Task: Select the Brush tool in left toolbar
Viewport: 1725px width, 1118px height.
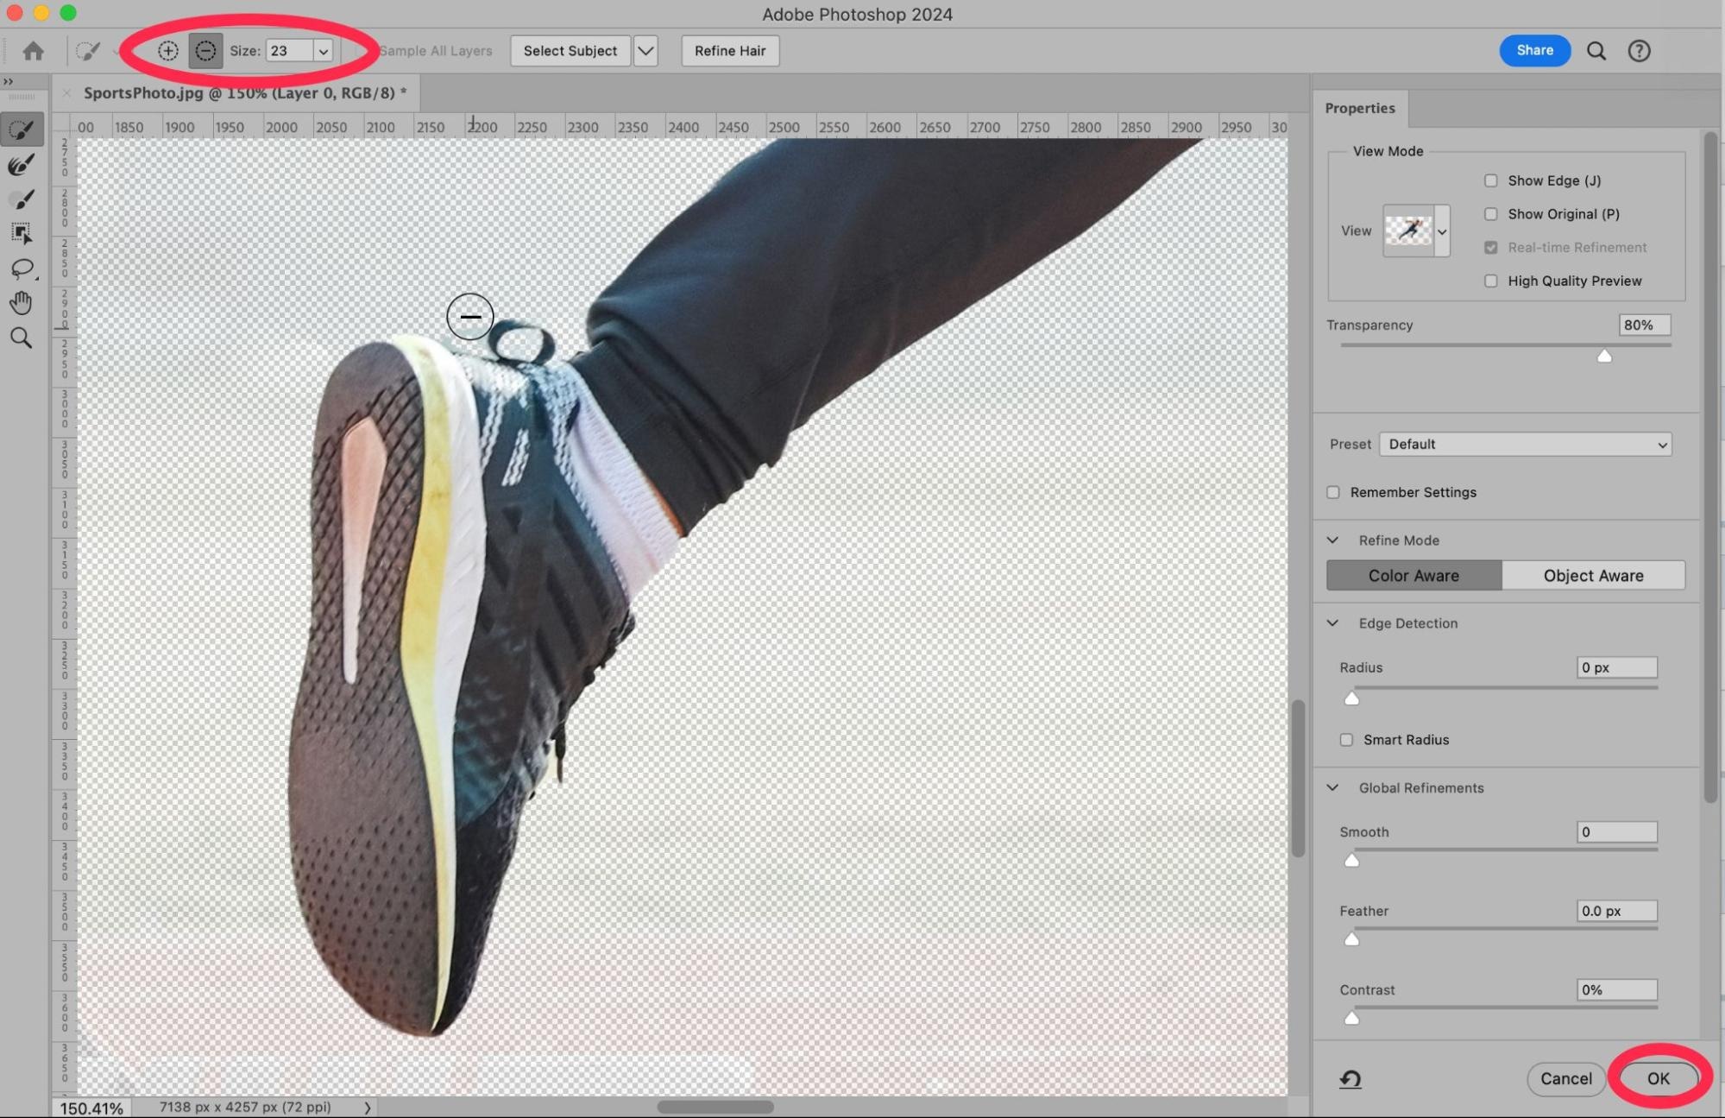Action: [x=21, y=199]
